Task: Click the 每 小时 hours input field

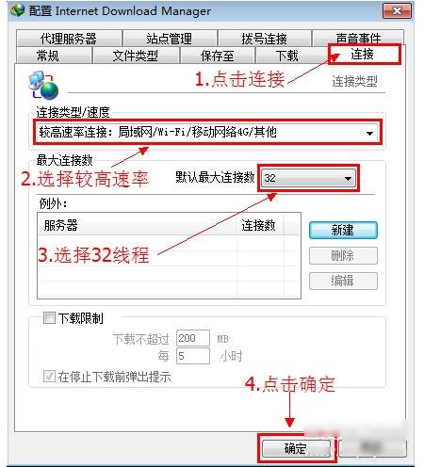Action: coord(193,356)
